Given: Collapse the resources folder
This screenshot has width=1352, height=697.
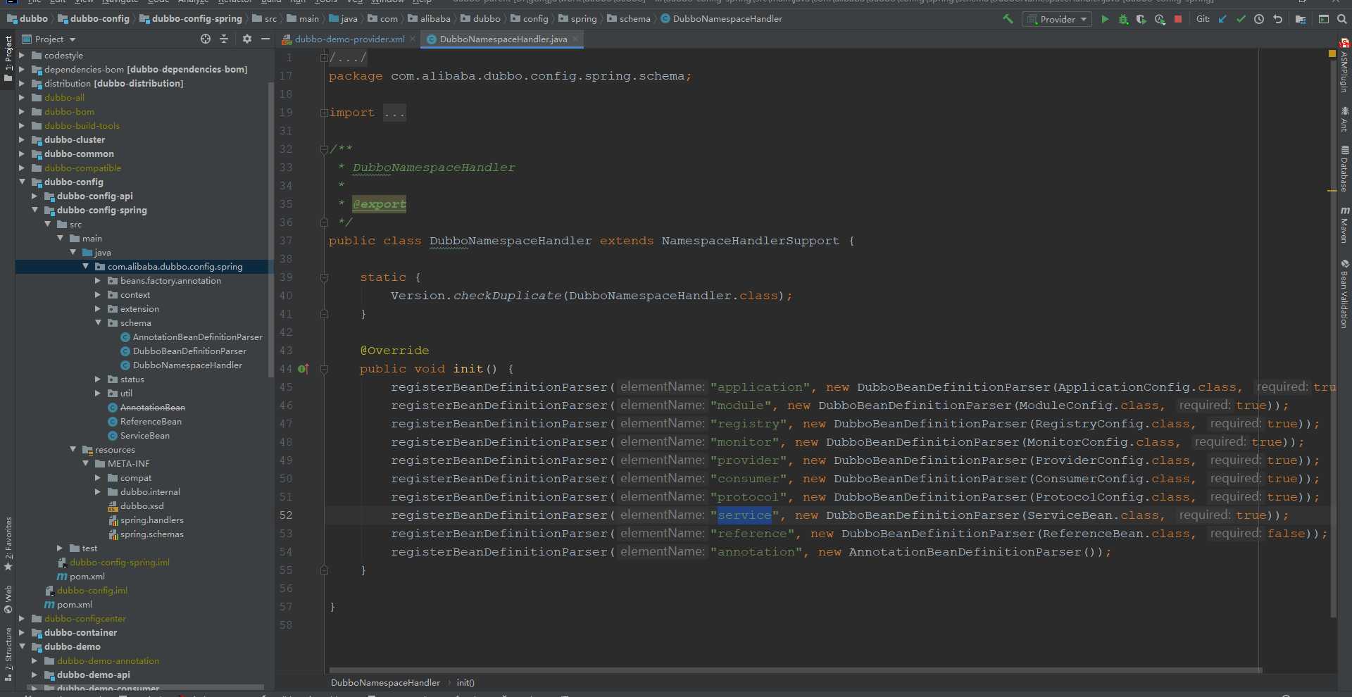Looking at the screenshot, I should pos(73,449).
